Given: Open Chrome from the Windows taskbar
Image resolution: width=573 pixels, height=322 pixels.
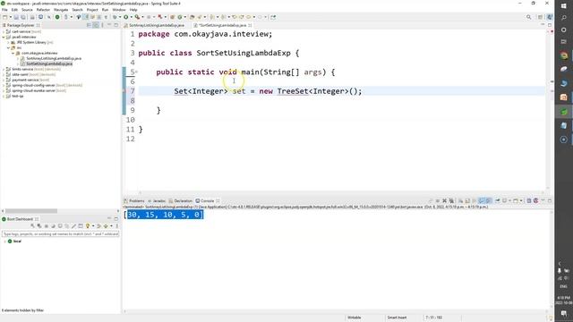Looking at the screenshot, I should pos(564,55).
